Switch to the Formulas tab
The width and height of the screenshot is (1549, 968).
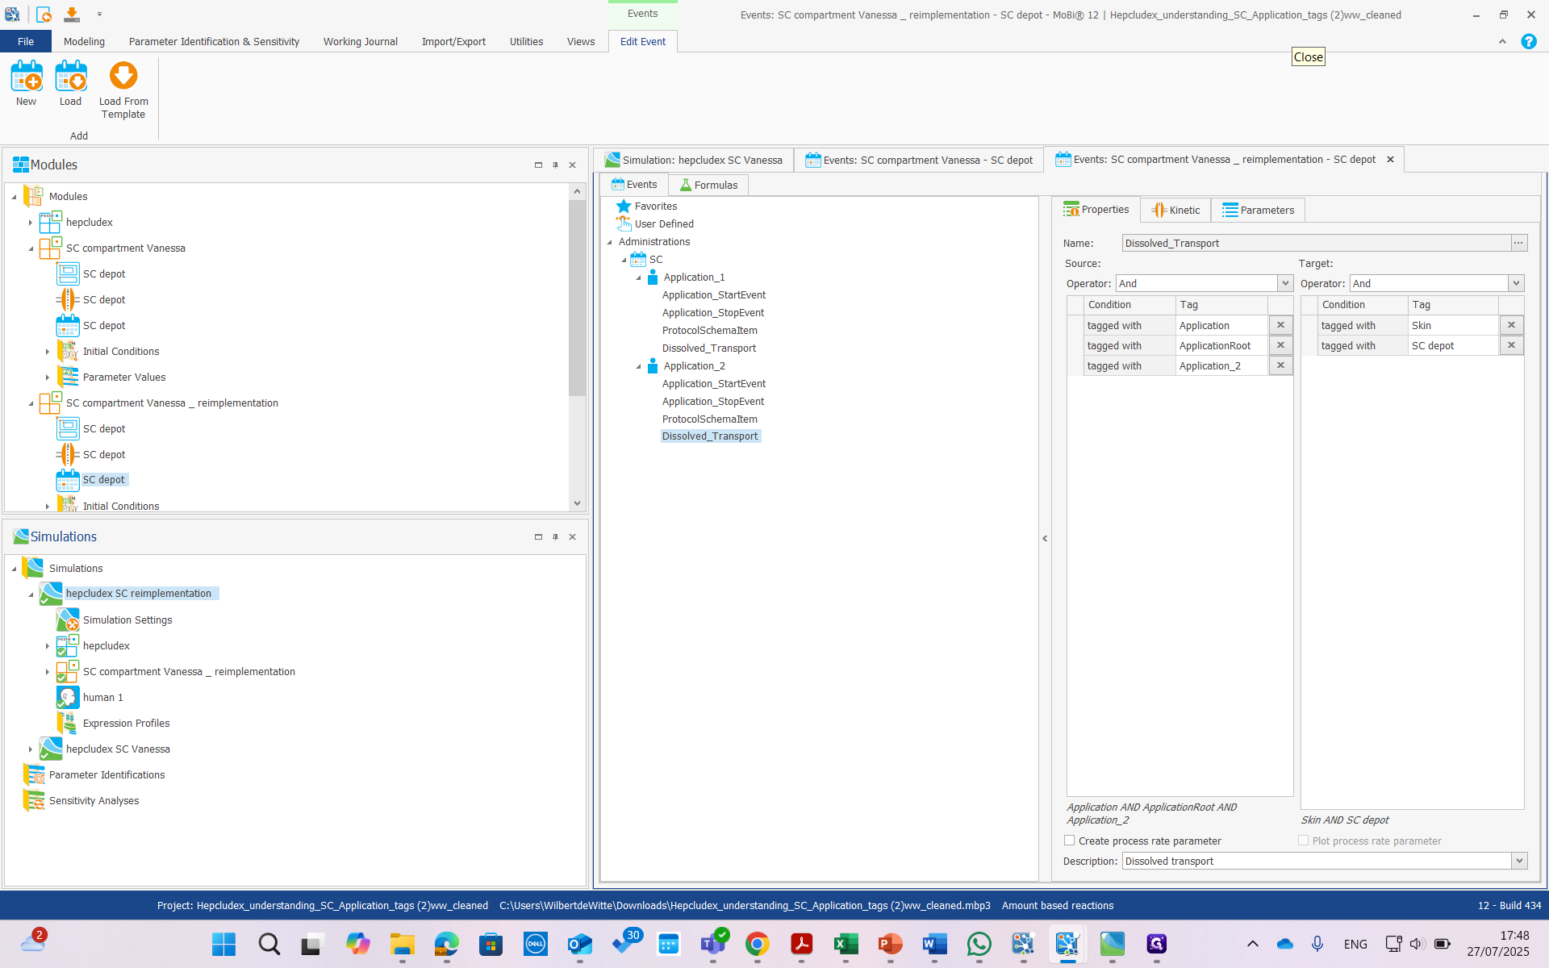coord(708,185)
